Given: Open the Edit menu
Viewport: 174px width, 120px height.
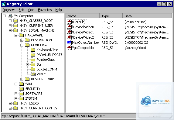Looking at the screenshot, I should tap(21, 10).
